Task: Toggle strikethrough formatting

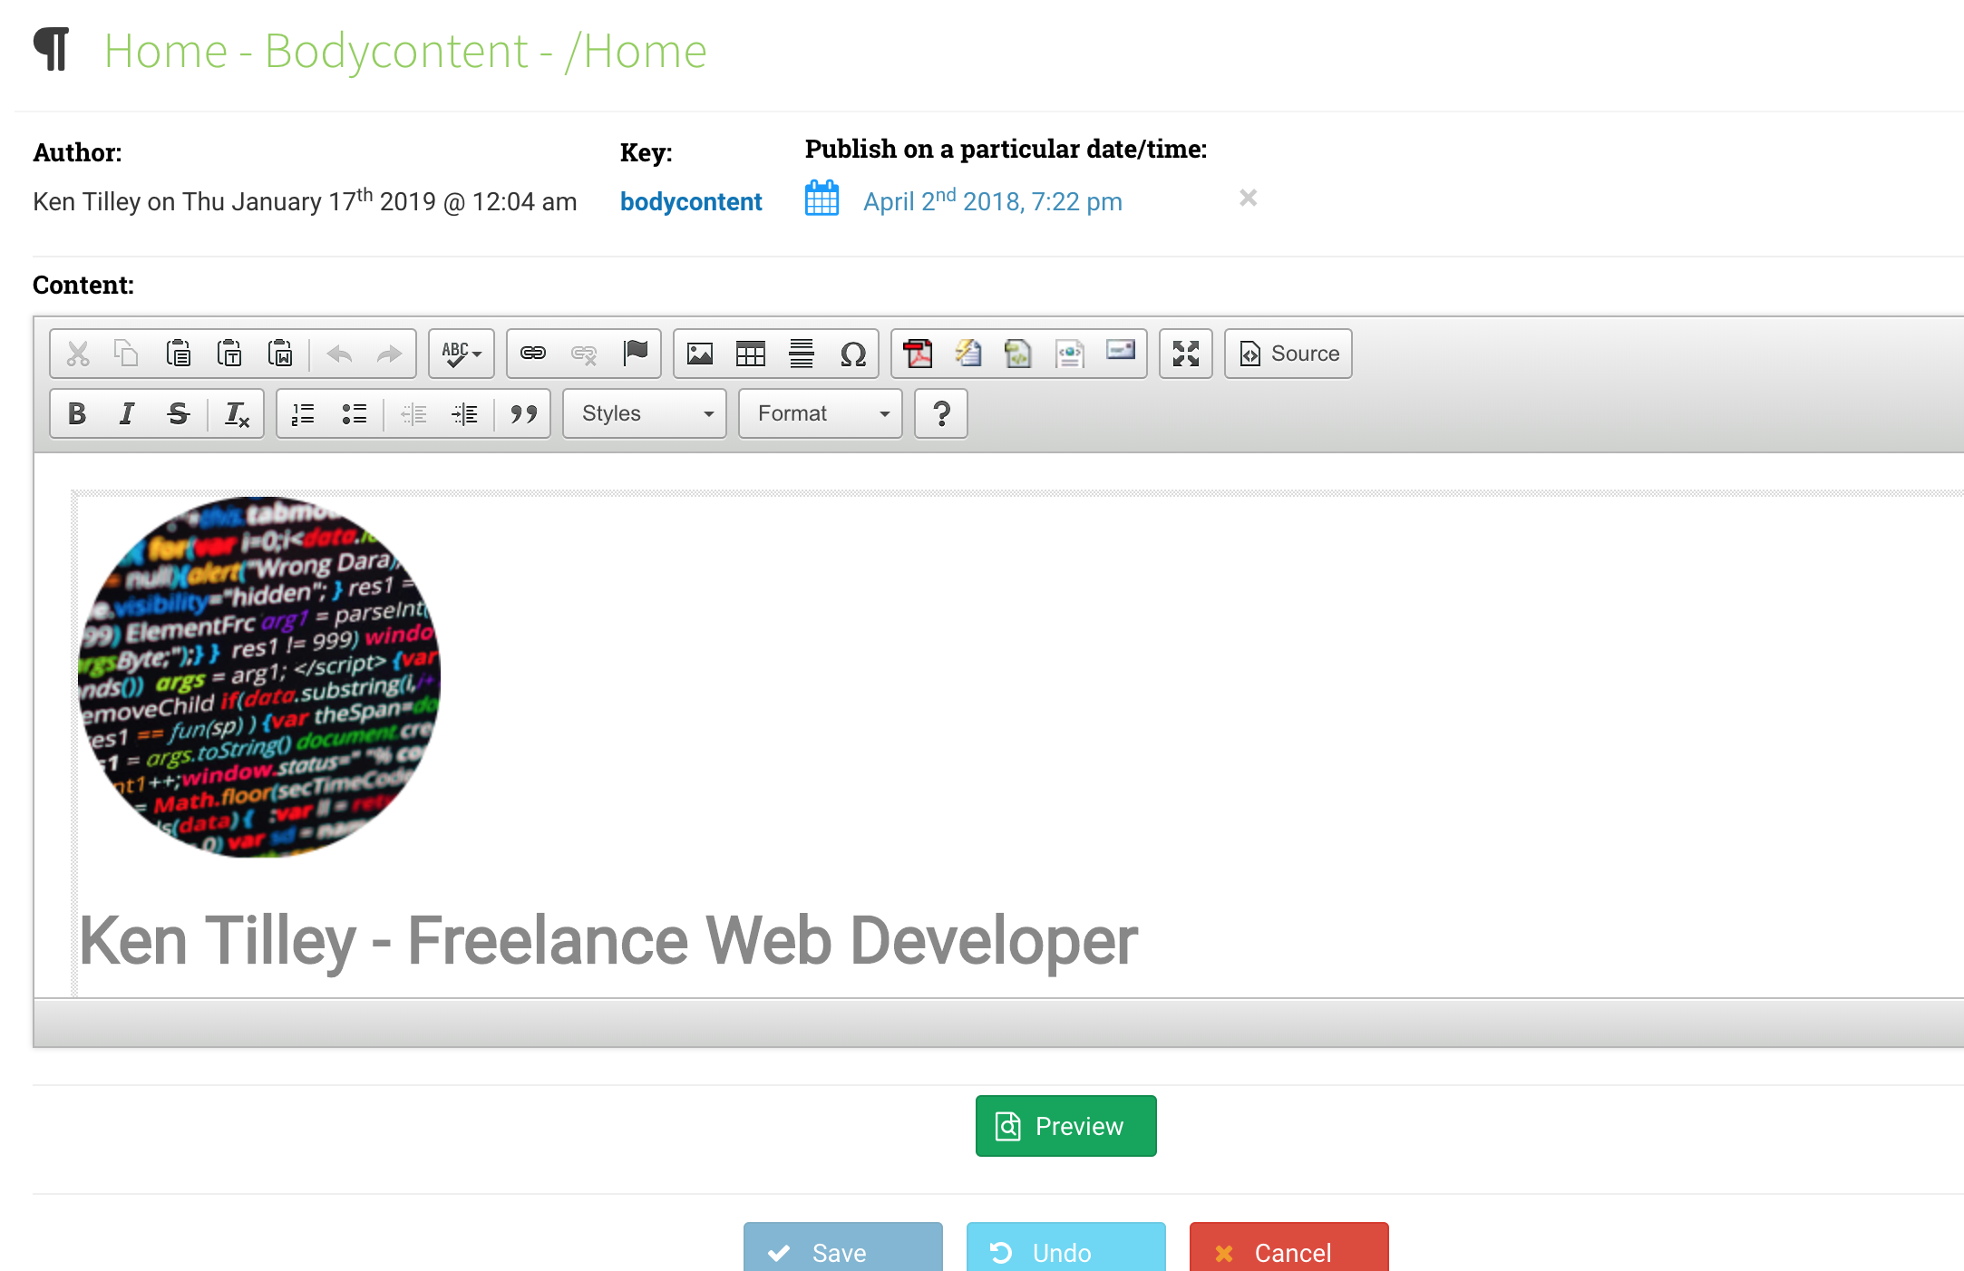Action: click(178, 413)
